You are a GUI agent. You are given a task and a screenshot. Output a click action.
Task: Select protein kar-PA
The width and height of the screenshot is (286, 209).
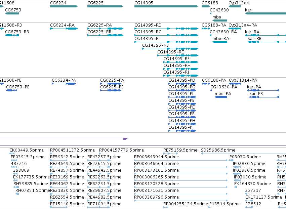(x=254, y=87)
